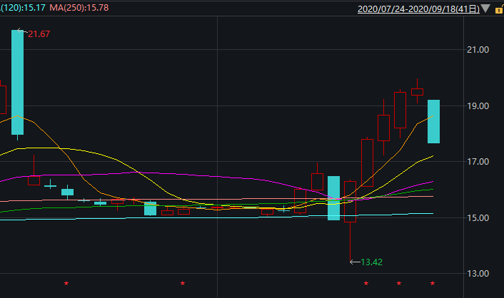Select the last cyan candle on the right
This screenshot has width=504, height=298.
(x=433, y=121)
